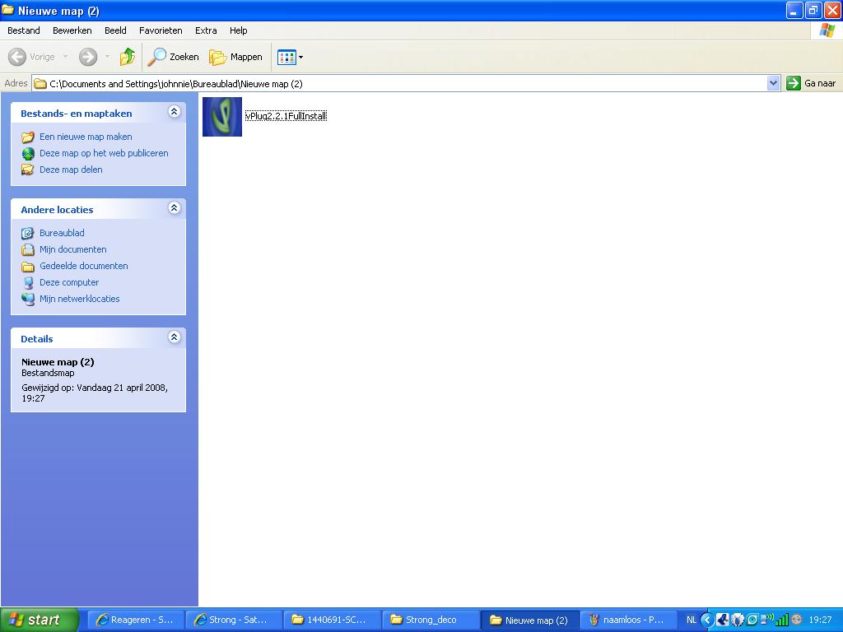Open Mijn documenten link
The height and width of the screenshot is (632, 843).
click(x=73, y=249)
